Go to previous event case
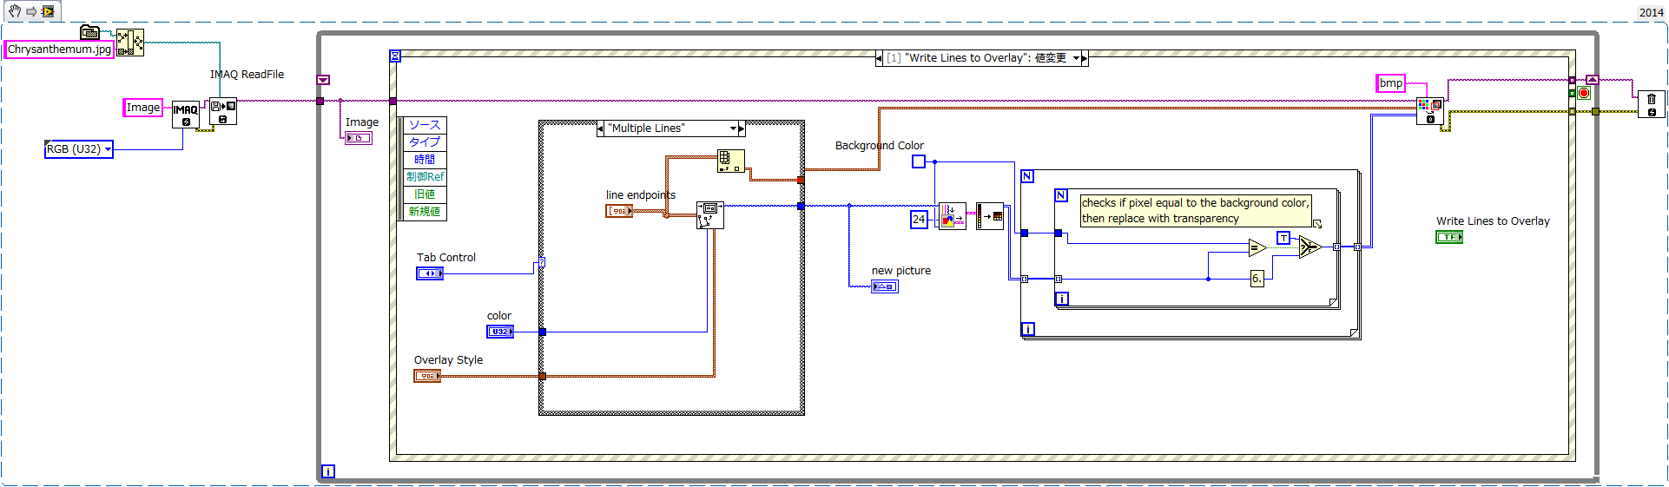 point(880,58)
